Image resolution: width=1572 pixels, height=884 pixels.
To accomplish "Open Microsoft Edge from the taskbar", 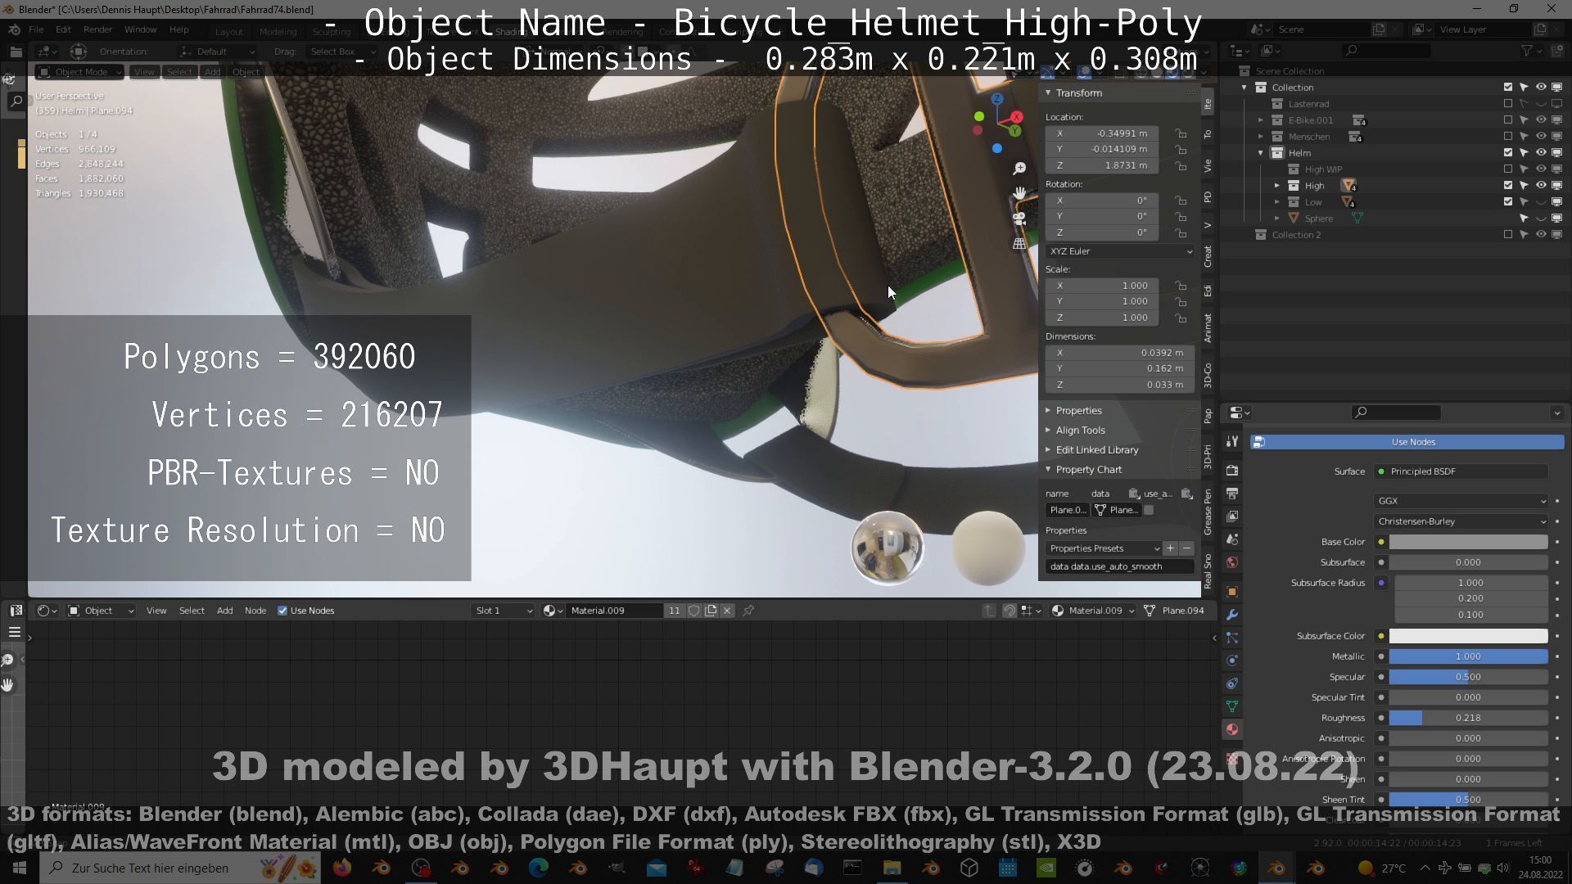I will click(x=539, y=868).
